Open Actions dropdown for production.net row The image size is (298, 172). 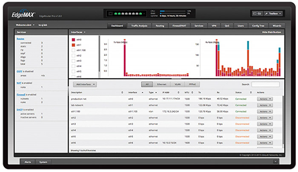pos(265,99)
